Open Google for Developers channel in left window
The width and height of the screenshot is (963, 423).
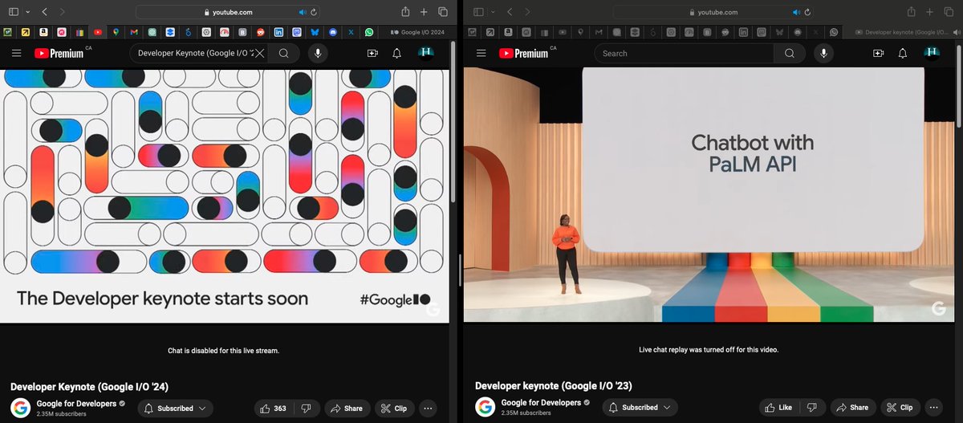point(76,403)
